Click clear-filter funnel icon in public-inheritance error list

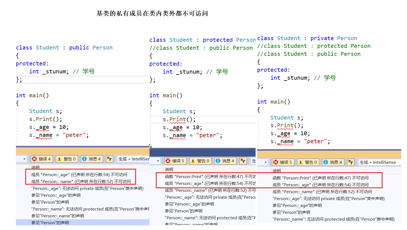pos(109,159)
